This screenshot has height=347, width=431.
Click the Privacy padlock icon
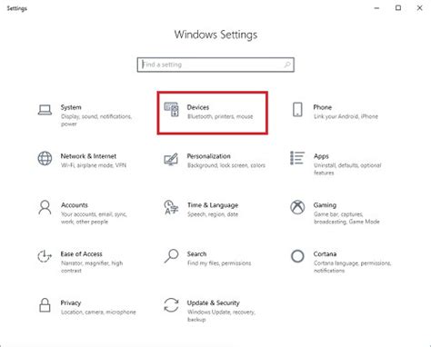45,305
